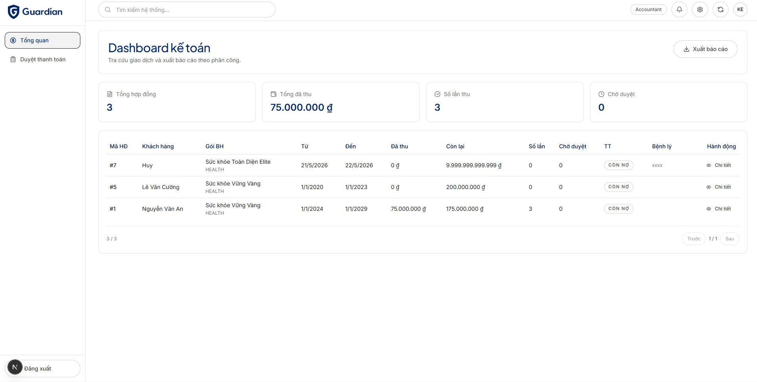This screenshot has width=757, height=382.
Task: Open the KE user avatar menu
Action: pyautogui.click(x=740, y=9)
